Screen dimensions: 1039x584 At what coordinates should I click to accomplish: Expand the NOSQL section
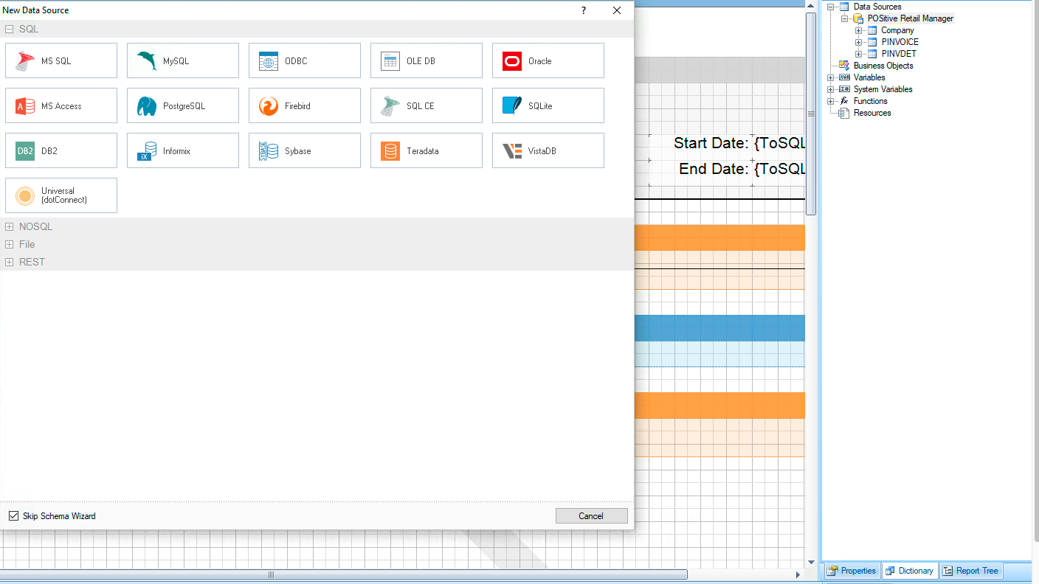(10, 226)
